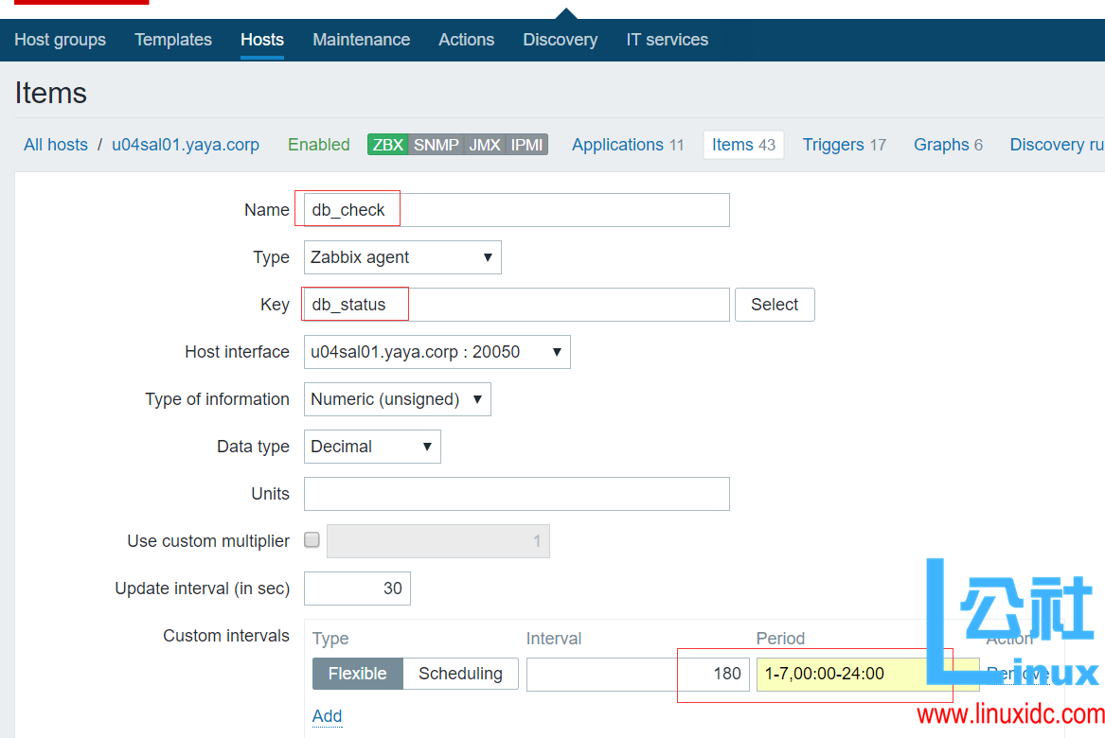Open the Data type dropdown
The width and height of the screenshot is (1105, 738).
coord(371,446)
